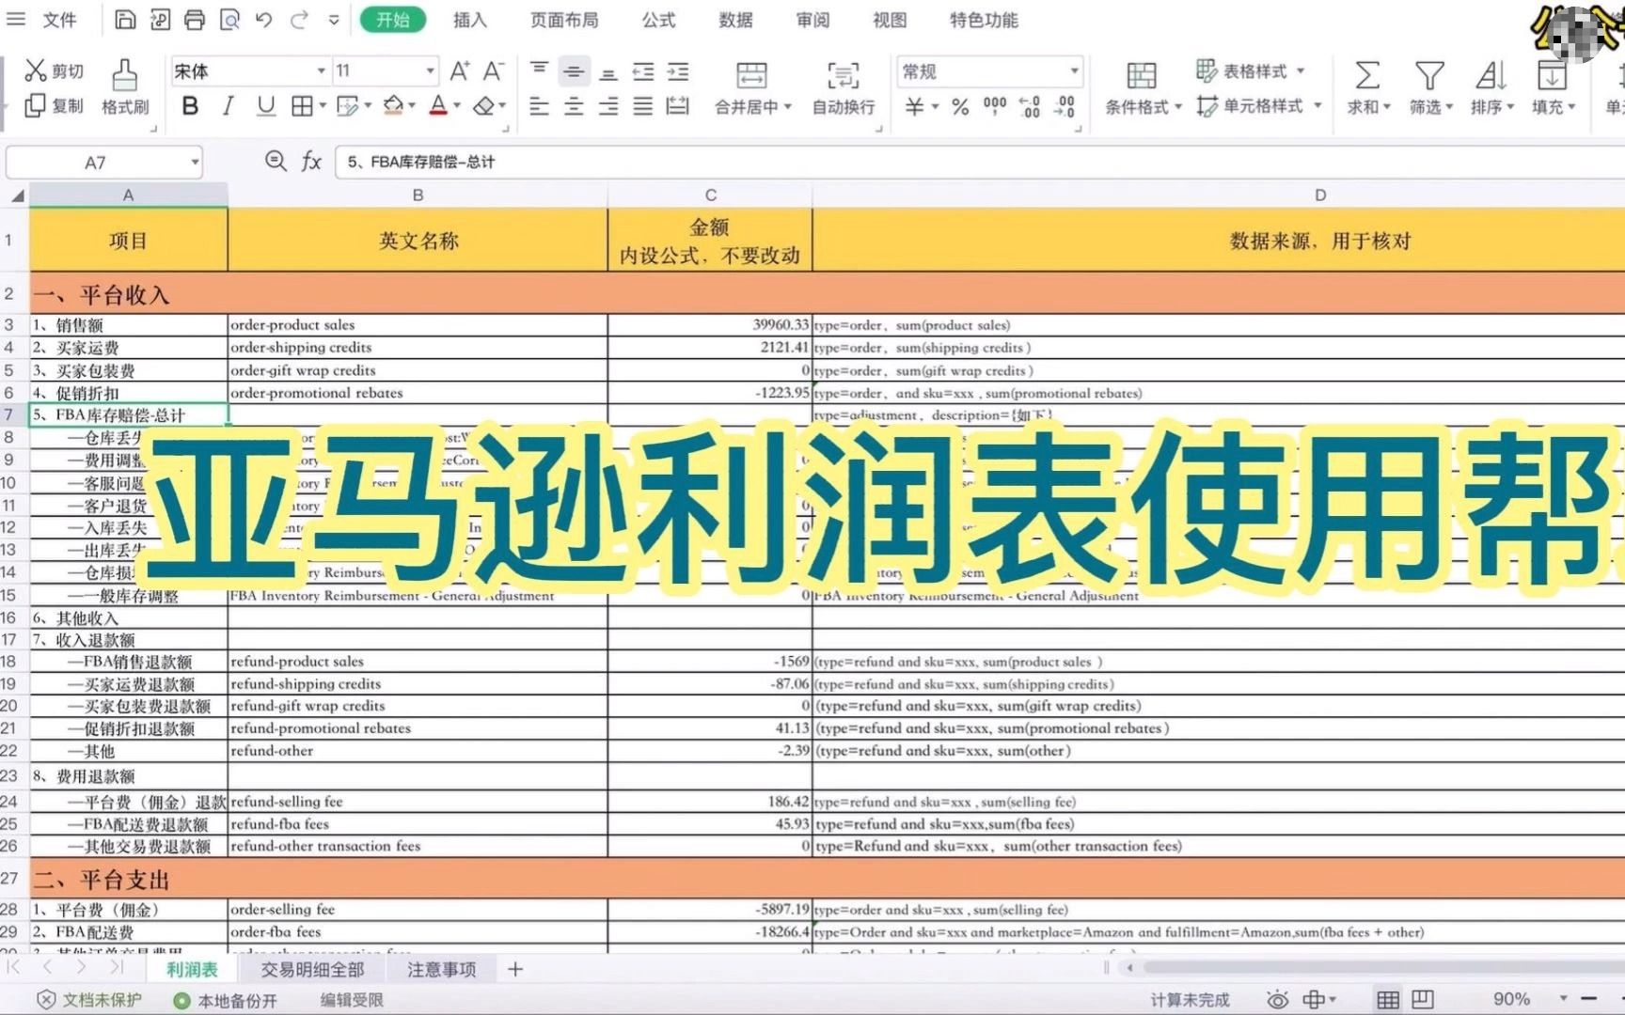Click the Undo arrow icon

(x=264, y=19)
